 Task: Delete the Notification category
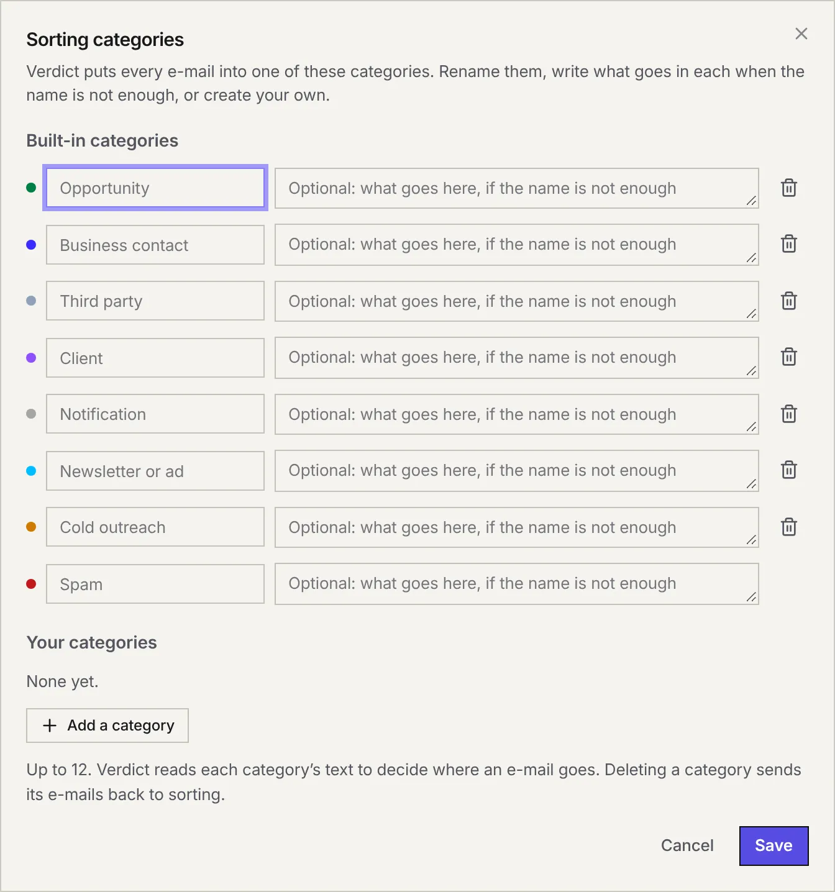coord(789,414)
